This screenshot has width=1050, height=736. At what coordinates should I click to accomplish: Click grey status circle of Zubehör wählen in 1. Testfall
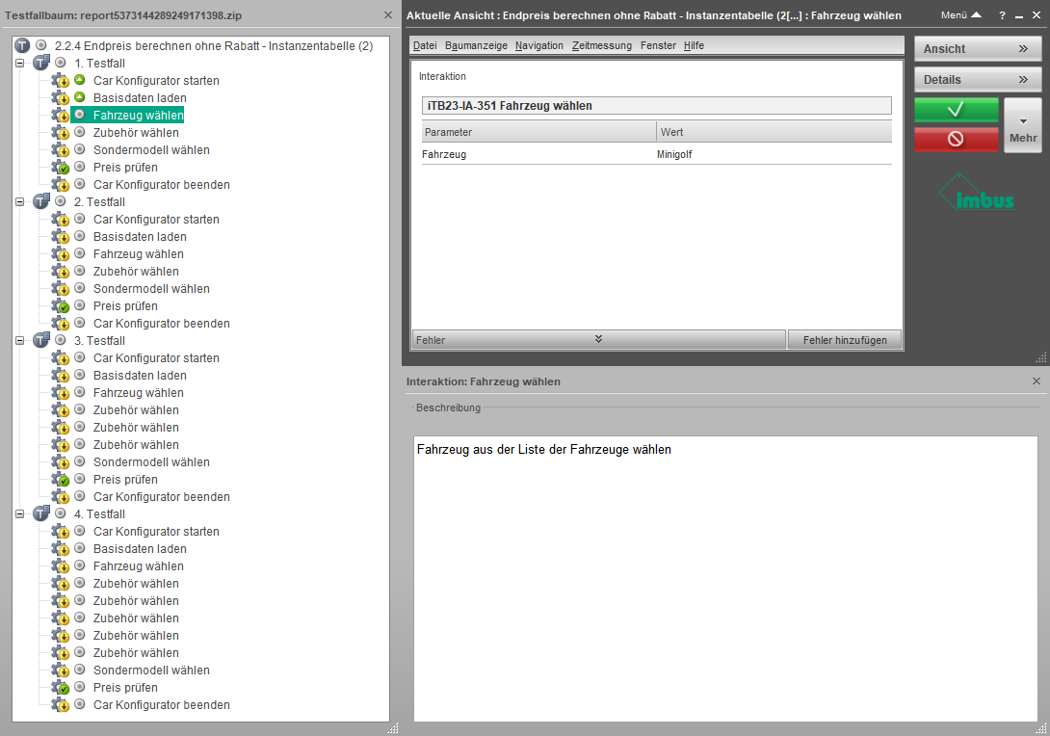pos(80,133)
